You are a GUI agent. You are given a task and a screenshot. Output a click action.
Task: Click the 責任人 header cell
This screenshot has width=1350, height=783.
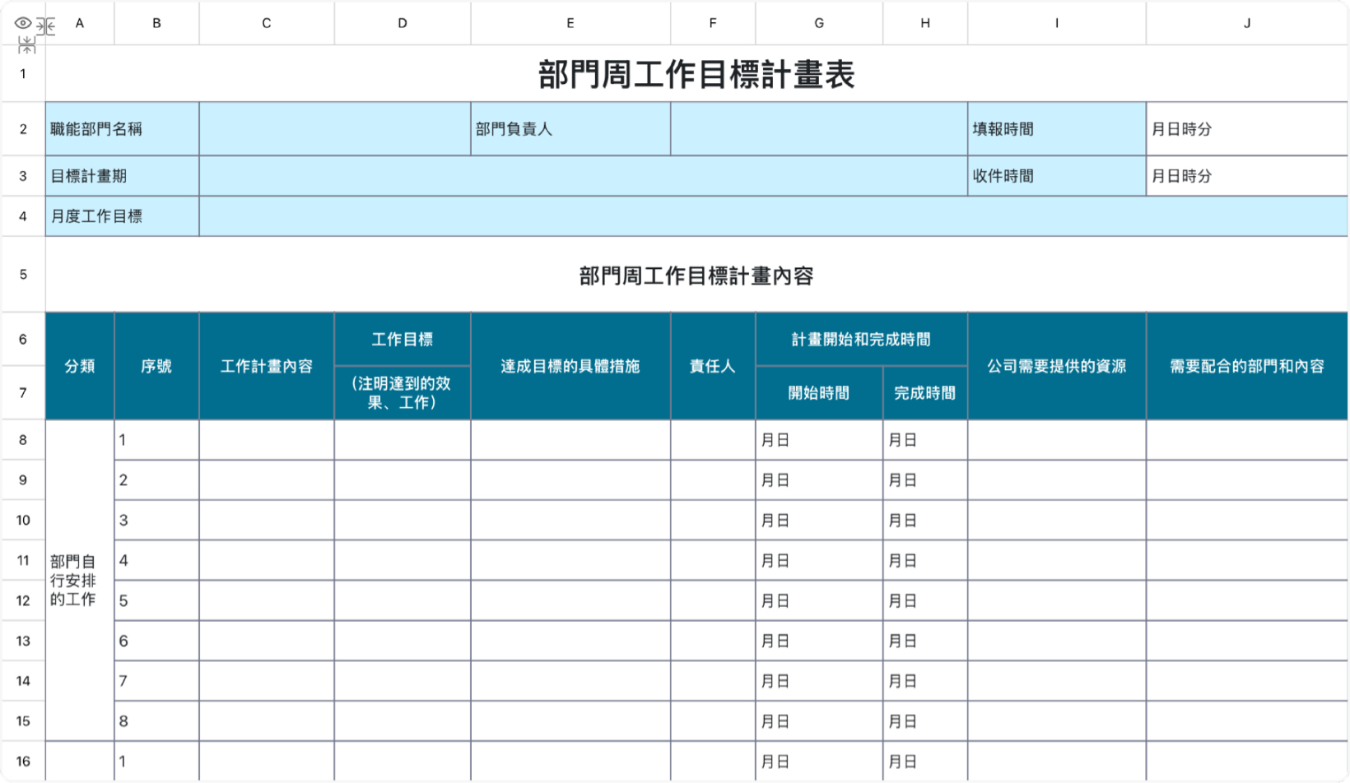click(713, 366)
